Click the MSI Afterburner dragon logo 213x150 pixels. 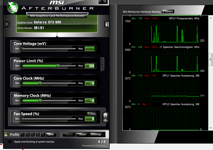pos(13,7)
